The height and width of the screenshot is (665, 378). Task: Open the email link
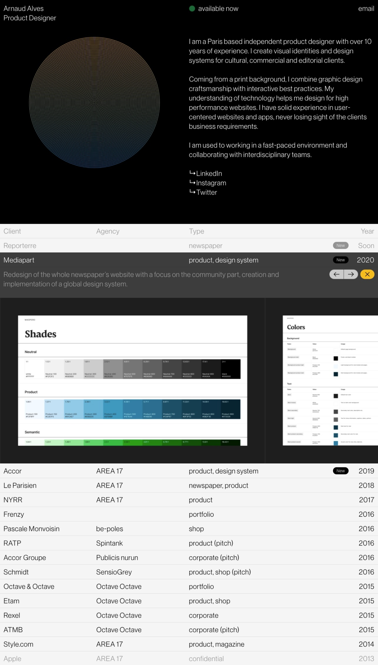[366, 9]
